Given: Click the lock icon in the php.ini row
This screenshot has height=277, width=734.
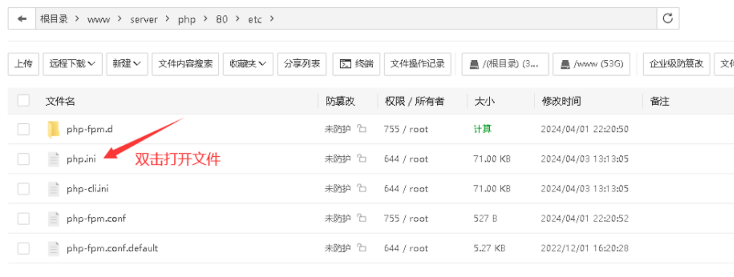Looking at the screenshot, I should (362, 159).
